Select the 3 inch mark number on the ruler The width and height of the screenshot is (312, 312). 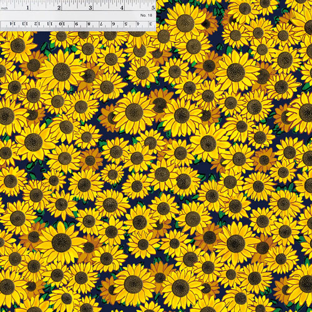point(90,8)
